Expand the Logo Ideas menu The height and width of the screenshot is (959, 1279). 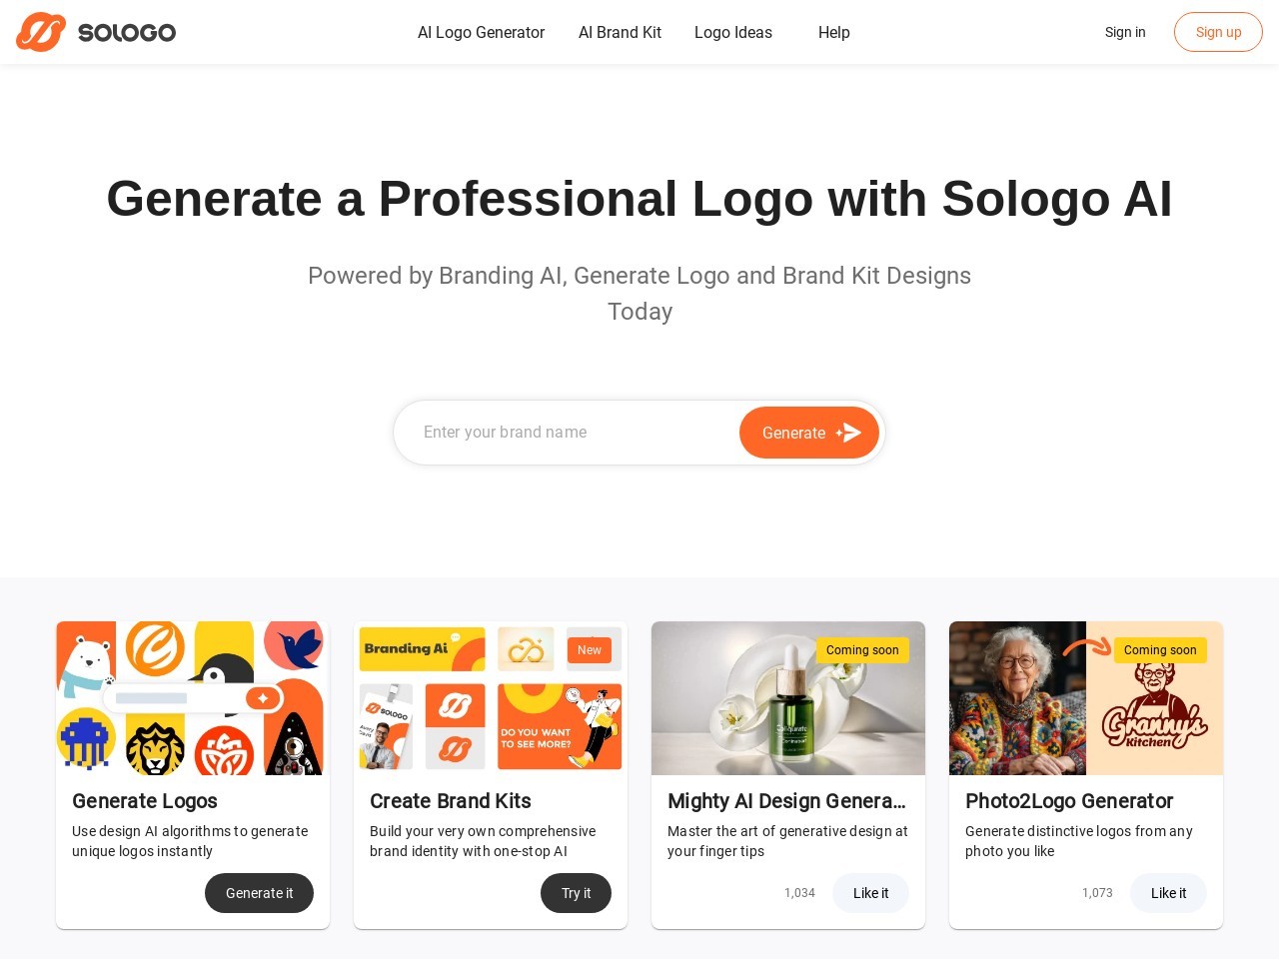733,32
